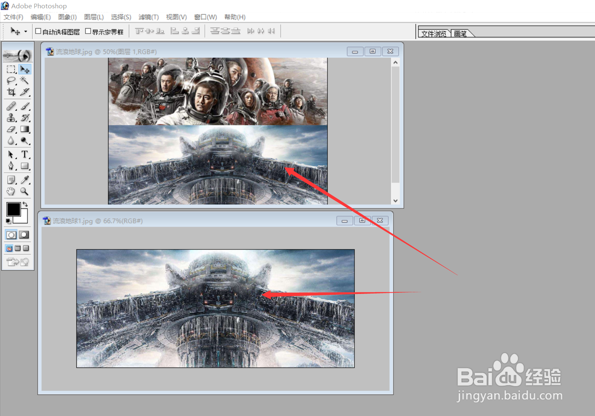Select the Blur tool
595x416 pixels.
tap(11, 141)
